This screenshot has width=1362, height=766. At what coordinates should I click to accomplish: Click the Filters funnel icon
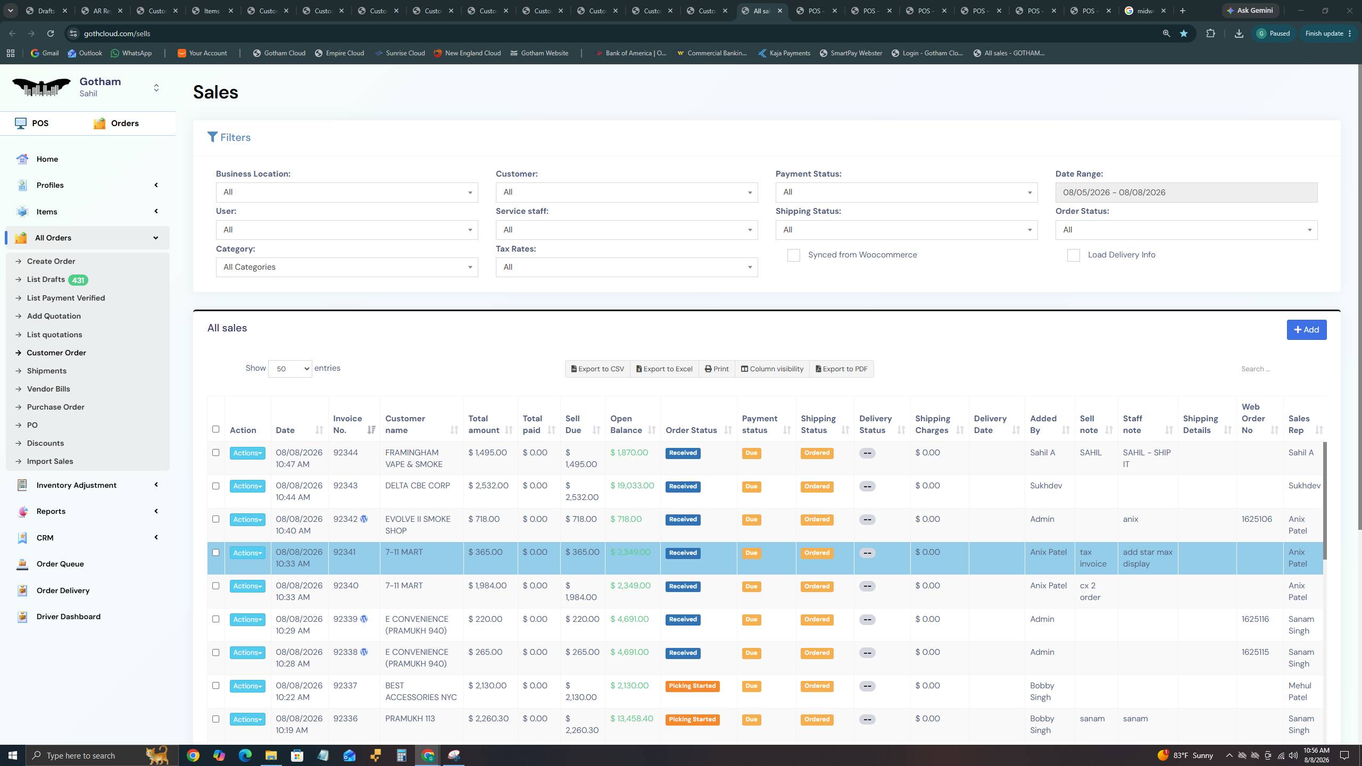click(212, 137)
